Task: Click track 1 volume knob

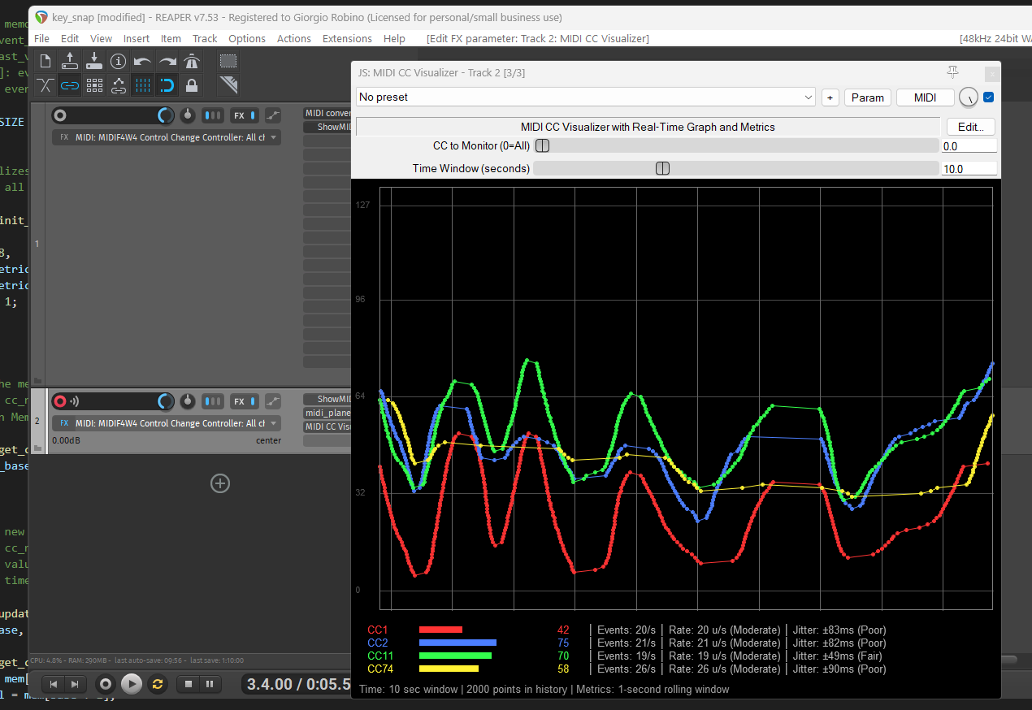Action: tap(166, 115)
